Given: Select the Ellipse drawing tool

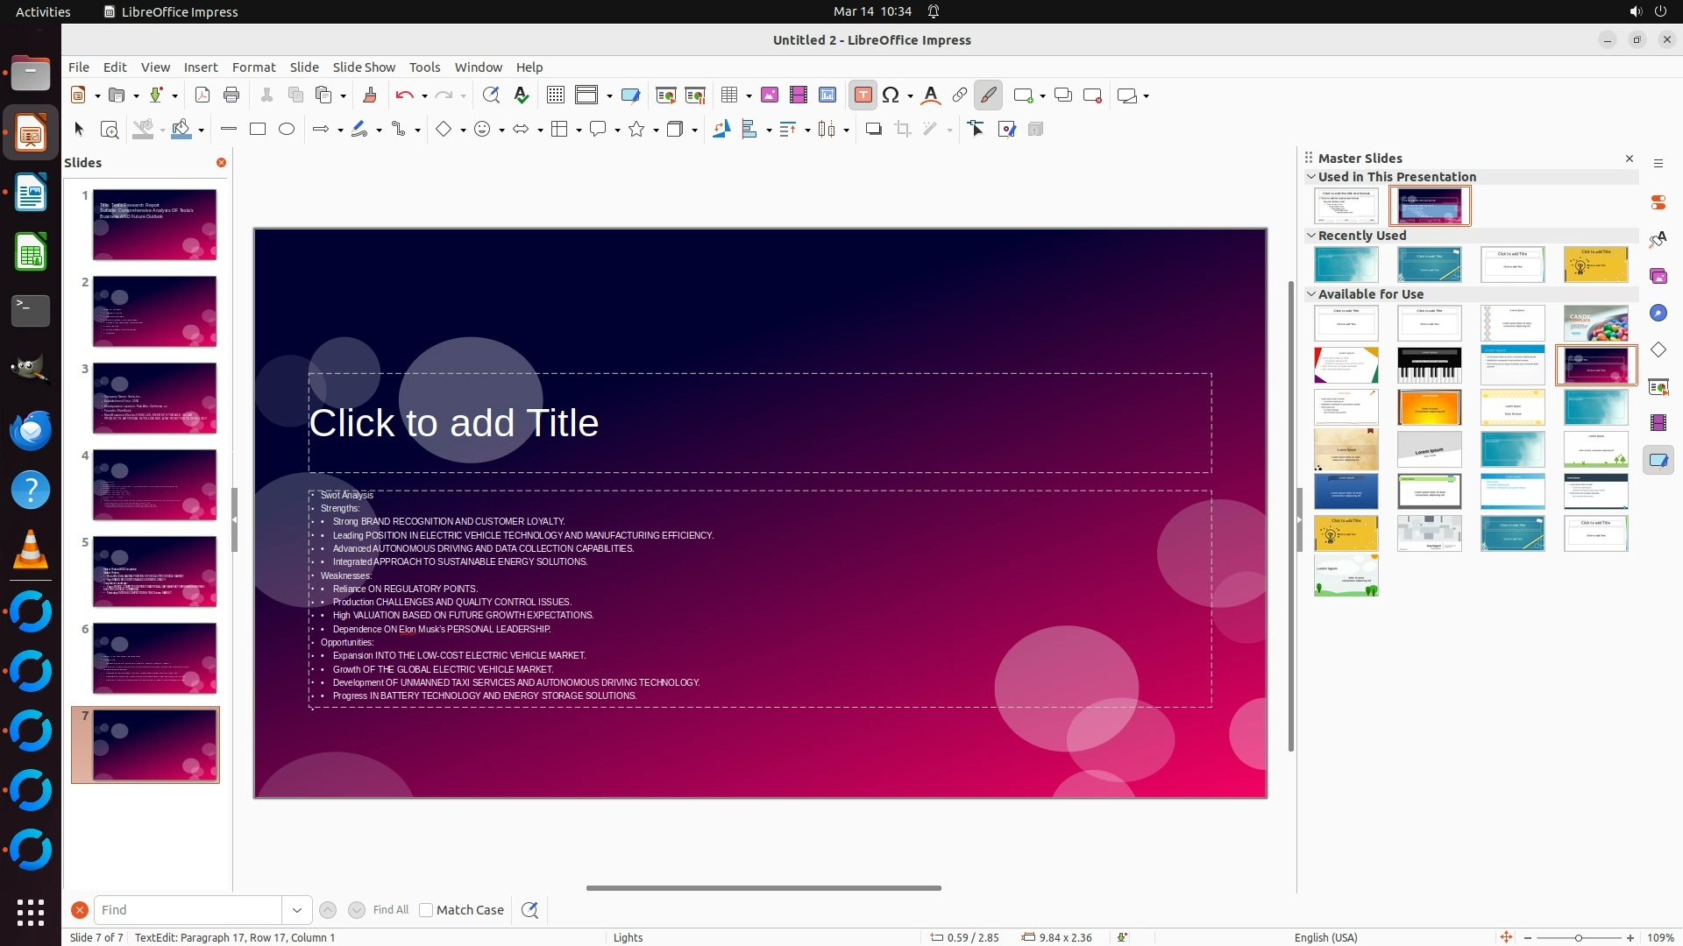Looking at the screenshot, I should click(x=287, y=130).
